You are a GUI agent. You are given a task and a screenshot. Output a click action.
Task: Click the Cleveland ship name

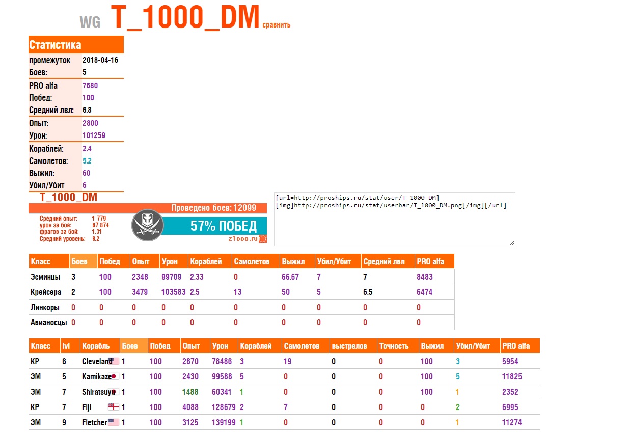[x=96, y=361]
